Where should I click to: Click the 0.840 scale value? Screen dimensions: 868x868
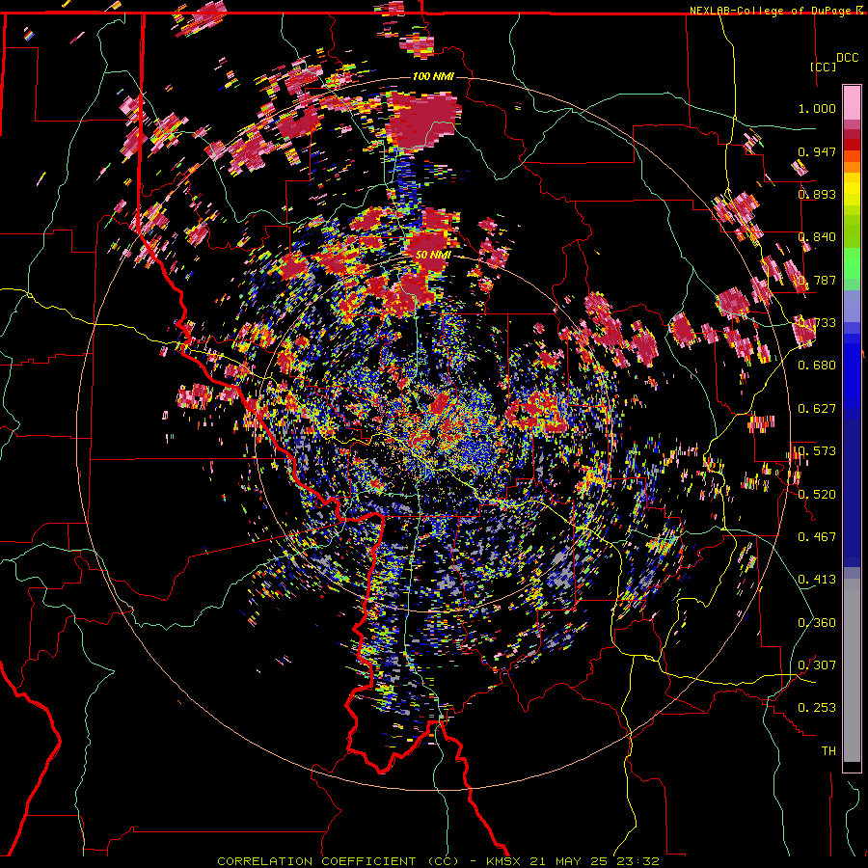point(817,237)
